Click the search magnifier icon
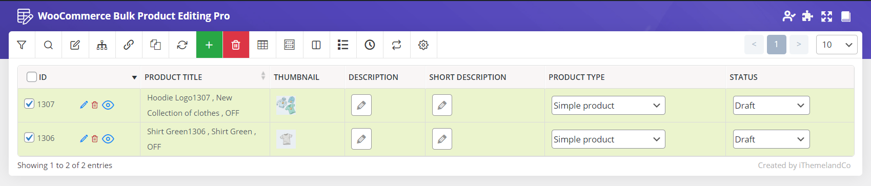 [x=48, y=45]
